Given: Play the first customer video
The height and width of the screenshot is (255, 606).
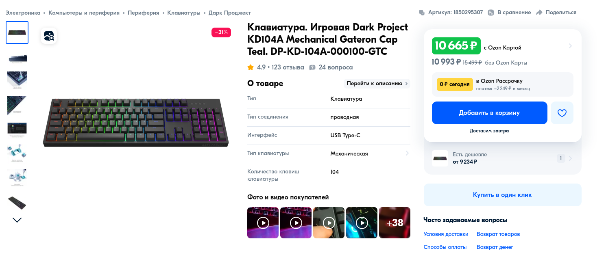Looking at the screenshot, I should pyautogui.click(x=263, y=223).
